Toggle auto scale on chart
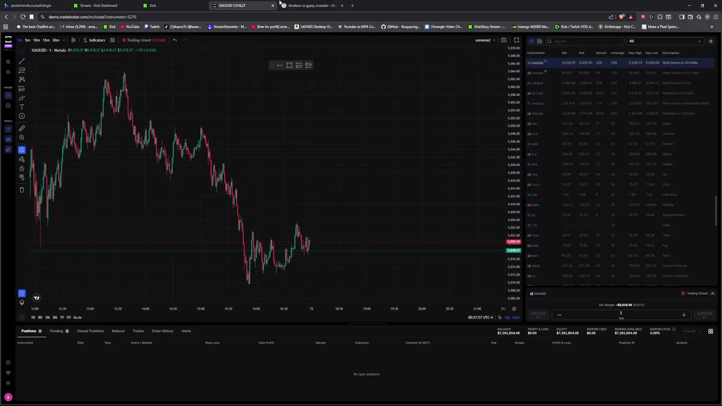Screen dimensions: 722x406 (x=516, y=317)
